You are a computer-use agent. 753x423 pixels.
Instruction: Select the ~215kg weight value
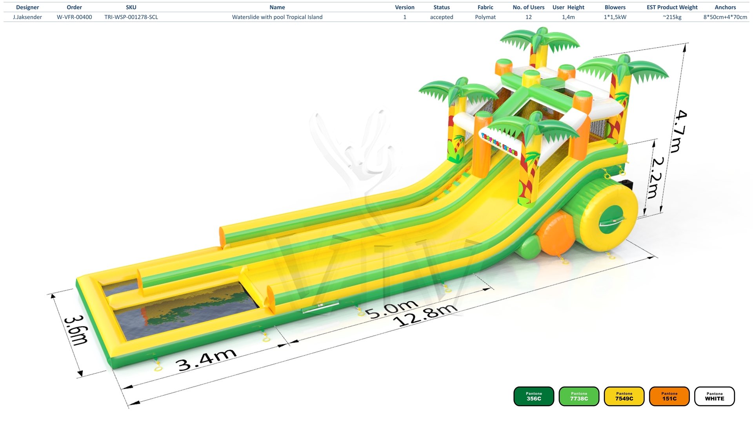[672, 17]
